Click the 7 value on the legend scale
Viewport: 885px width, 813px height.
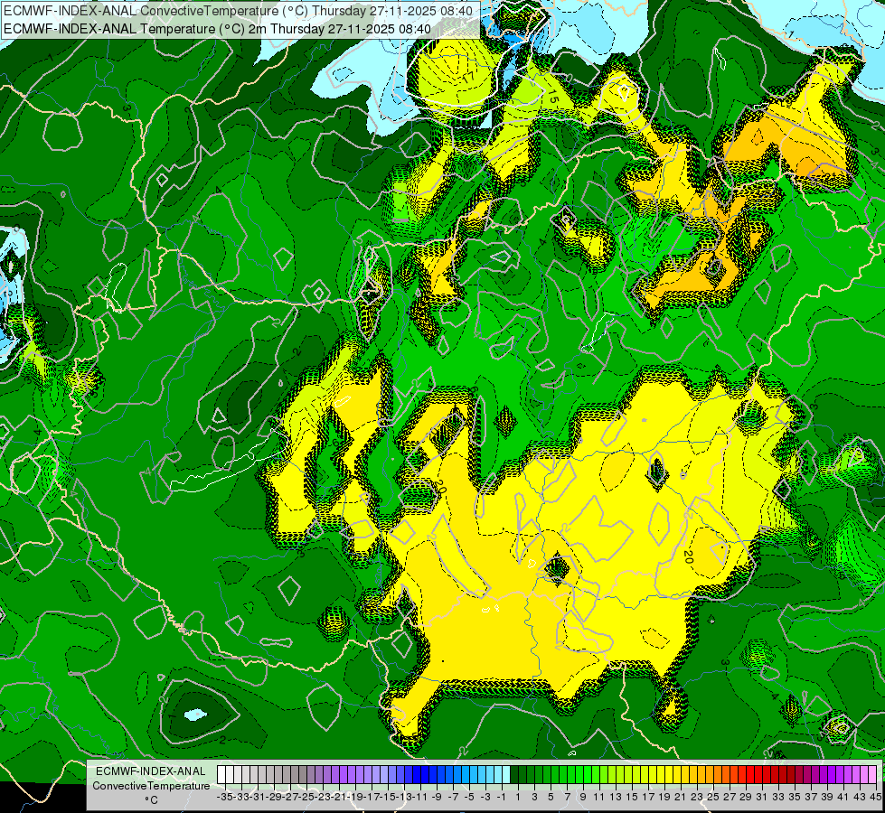point(566,797)
